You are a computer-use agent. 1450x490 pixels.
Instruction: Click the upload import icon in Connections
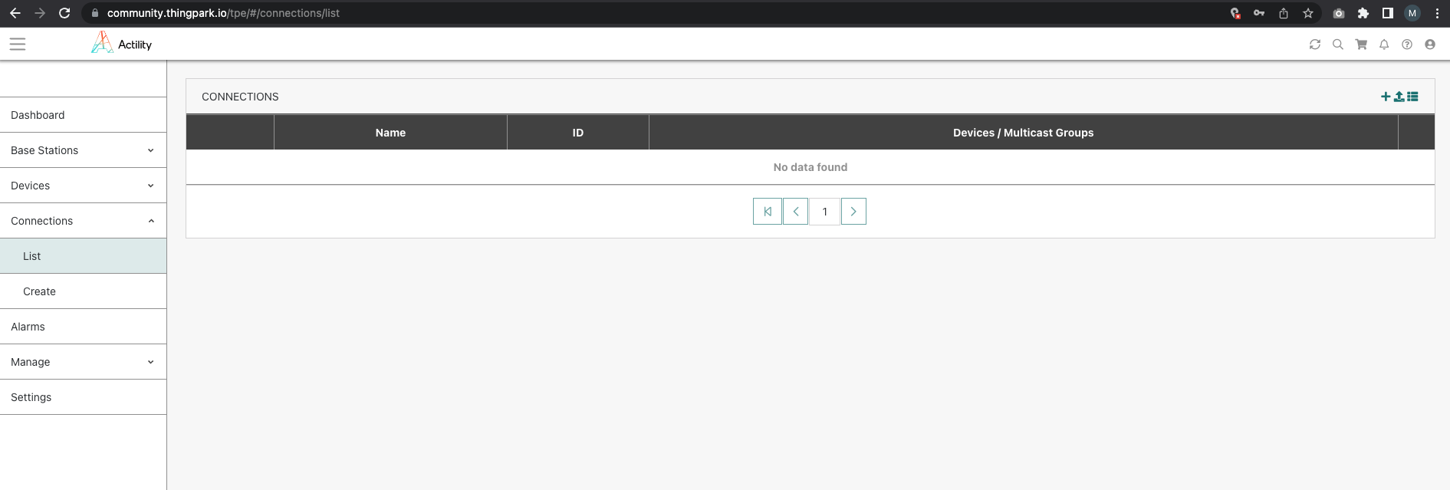(1399, 97)
